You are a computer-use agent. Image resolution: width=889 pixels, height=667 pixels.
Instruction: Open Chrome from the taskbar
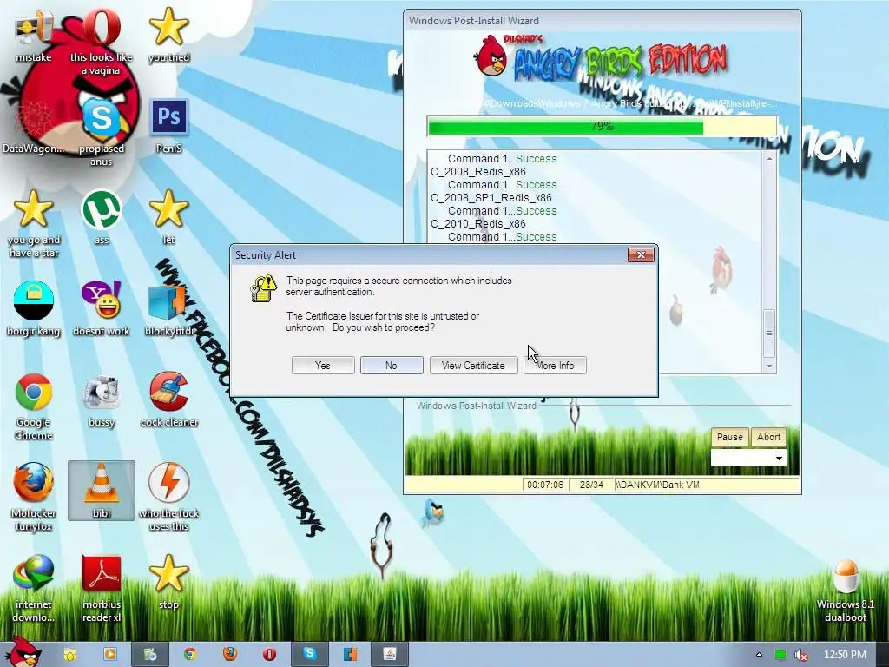click(190, 655)
